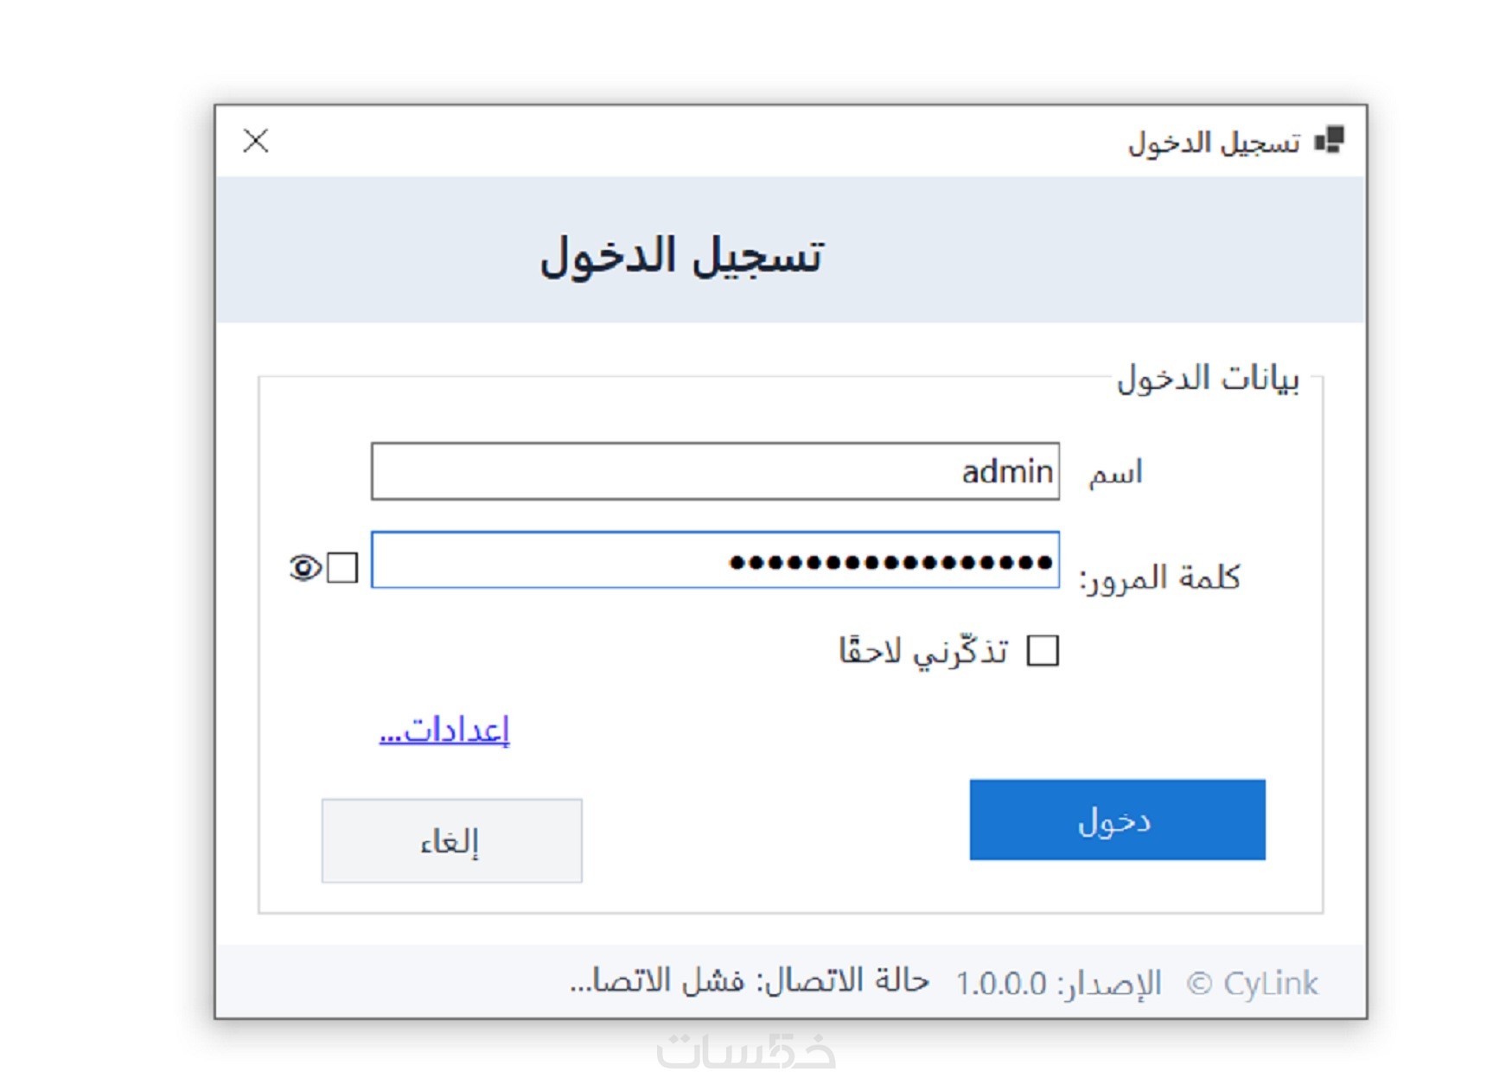1493x1091 pixels.
Task: Click the بيانات الدخول group box label
Action: point(1208,379)
